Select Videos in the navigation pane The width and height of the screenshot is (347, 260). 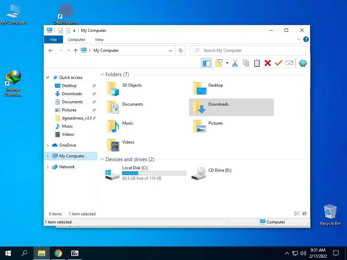(68, 134)
